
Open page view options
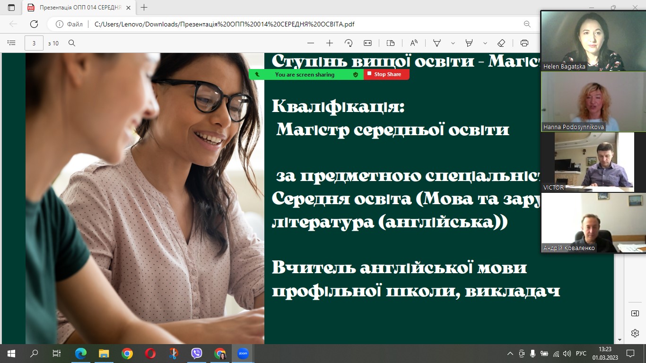coord(391,43)
